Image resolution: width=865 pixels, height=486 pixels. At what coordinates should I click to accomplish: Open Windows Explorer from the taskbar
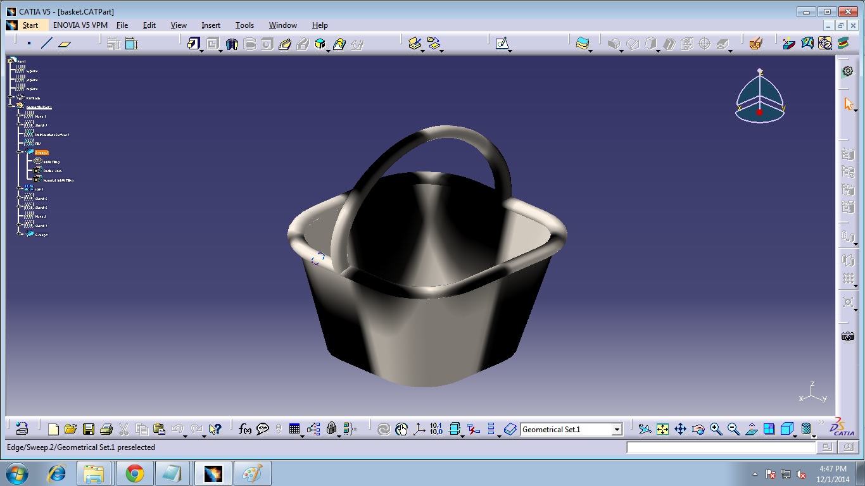point(94,473)
